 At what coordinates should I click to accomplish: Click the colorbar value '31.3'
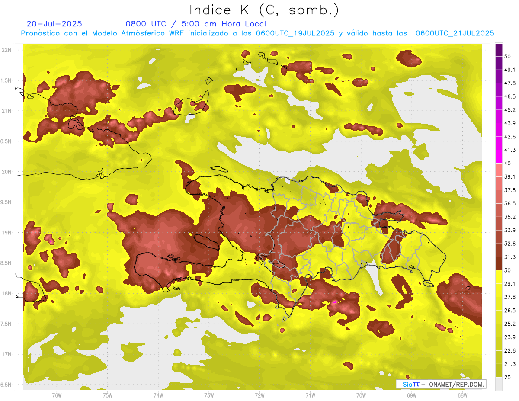click(x=510, y=257)
